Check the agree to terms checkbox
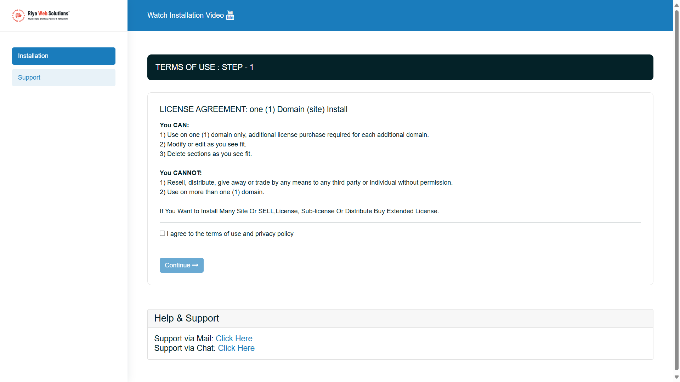Screen dimensions: 680x382 162,233
